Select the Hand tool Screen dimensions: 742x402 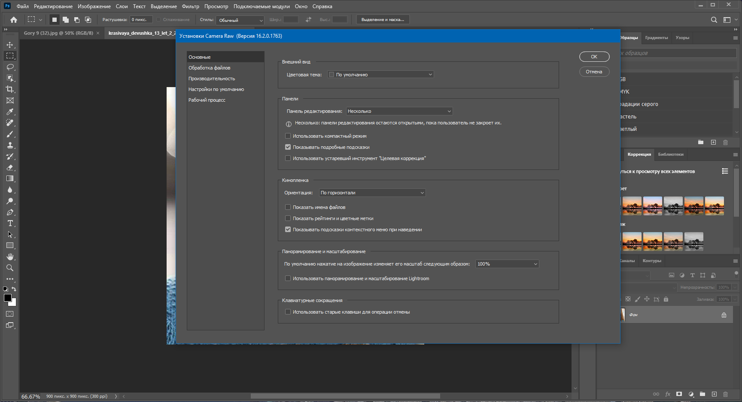click(x=10, y=257)
